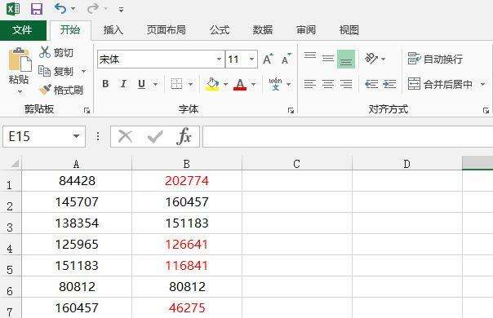Expand the Undo history dropdown arrow

point(73,9)
